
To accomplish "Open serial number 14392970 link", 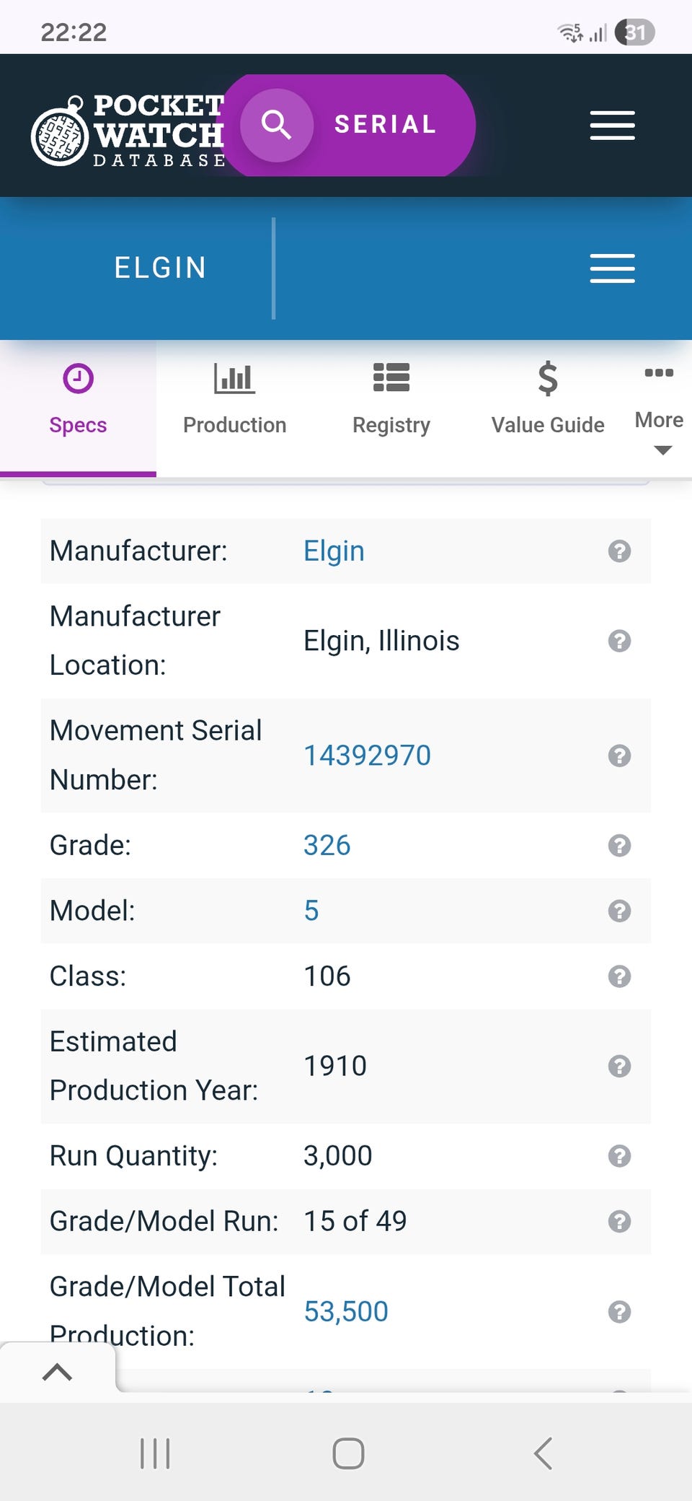I will pyautogui.click(x=367, y=756).
